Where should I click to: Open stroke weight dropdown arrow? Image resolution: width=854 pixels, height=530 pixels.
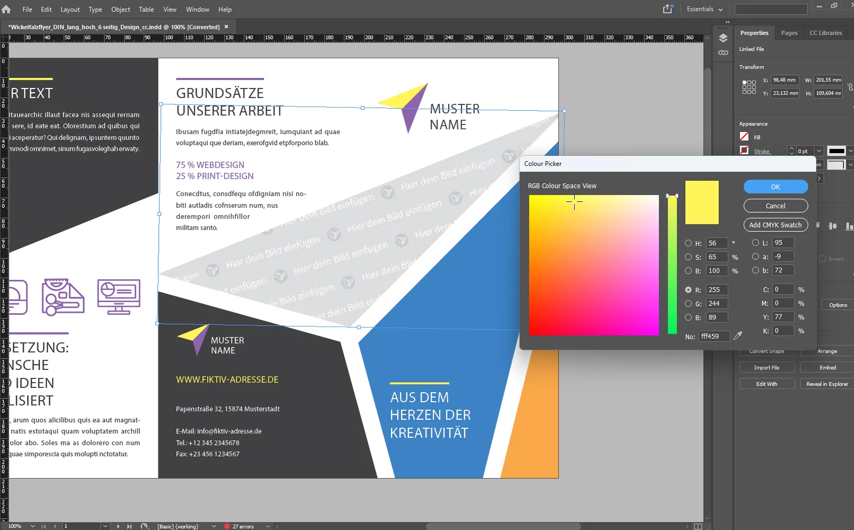(819, 151)
